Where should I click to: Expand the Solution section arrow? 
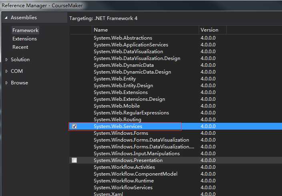pyautogui.click(x=6, y=60)
